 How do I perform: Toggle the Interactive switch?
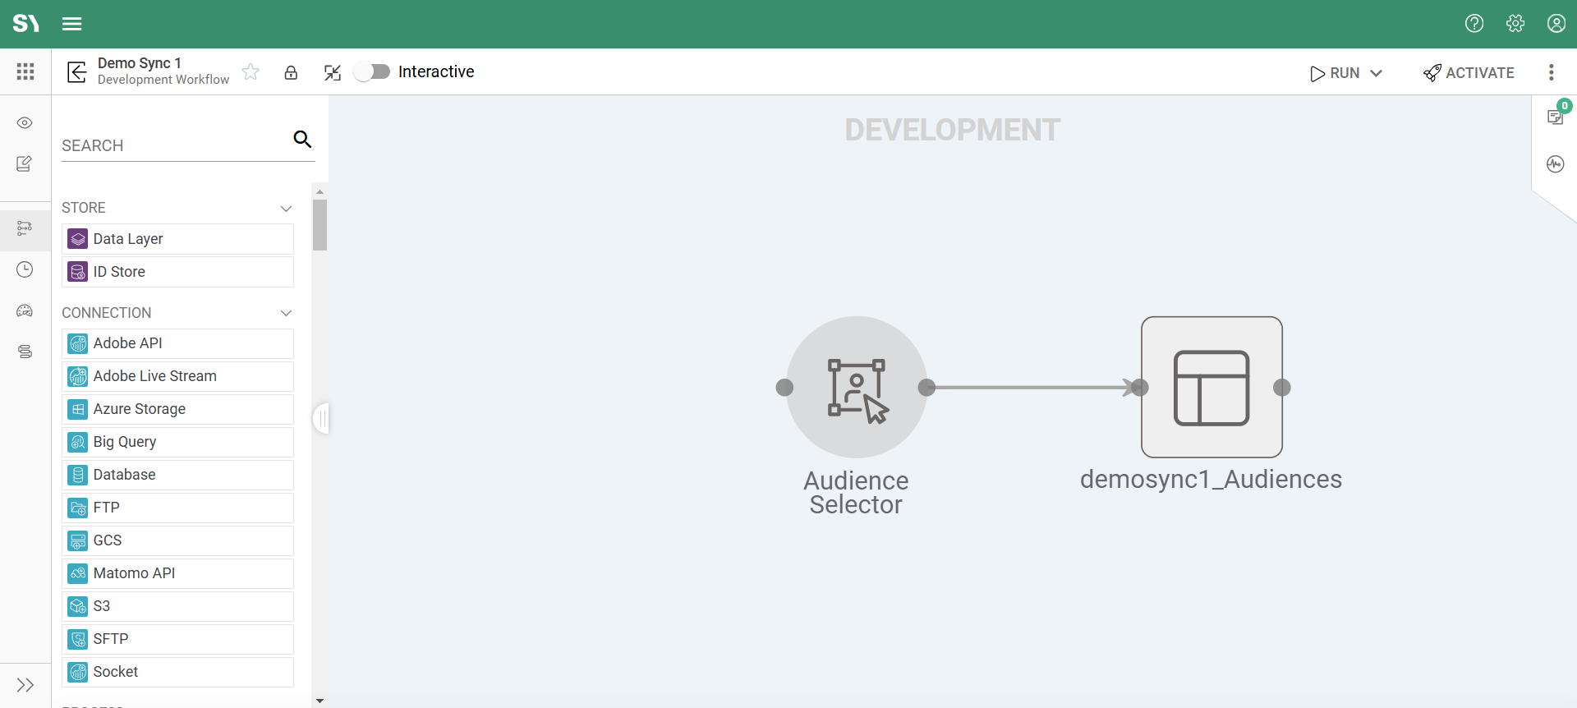coord(372,72)
